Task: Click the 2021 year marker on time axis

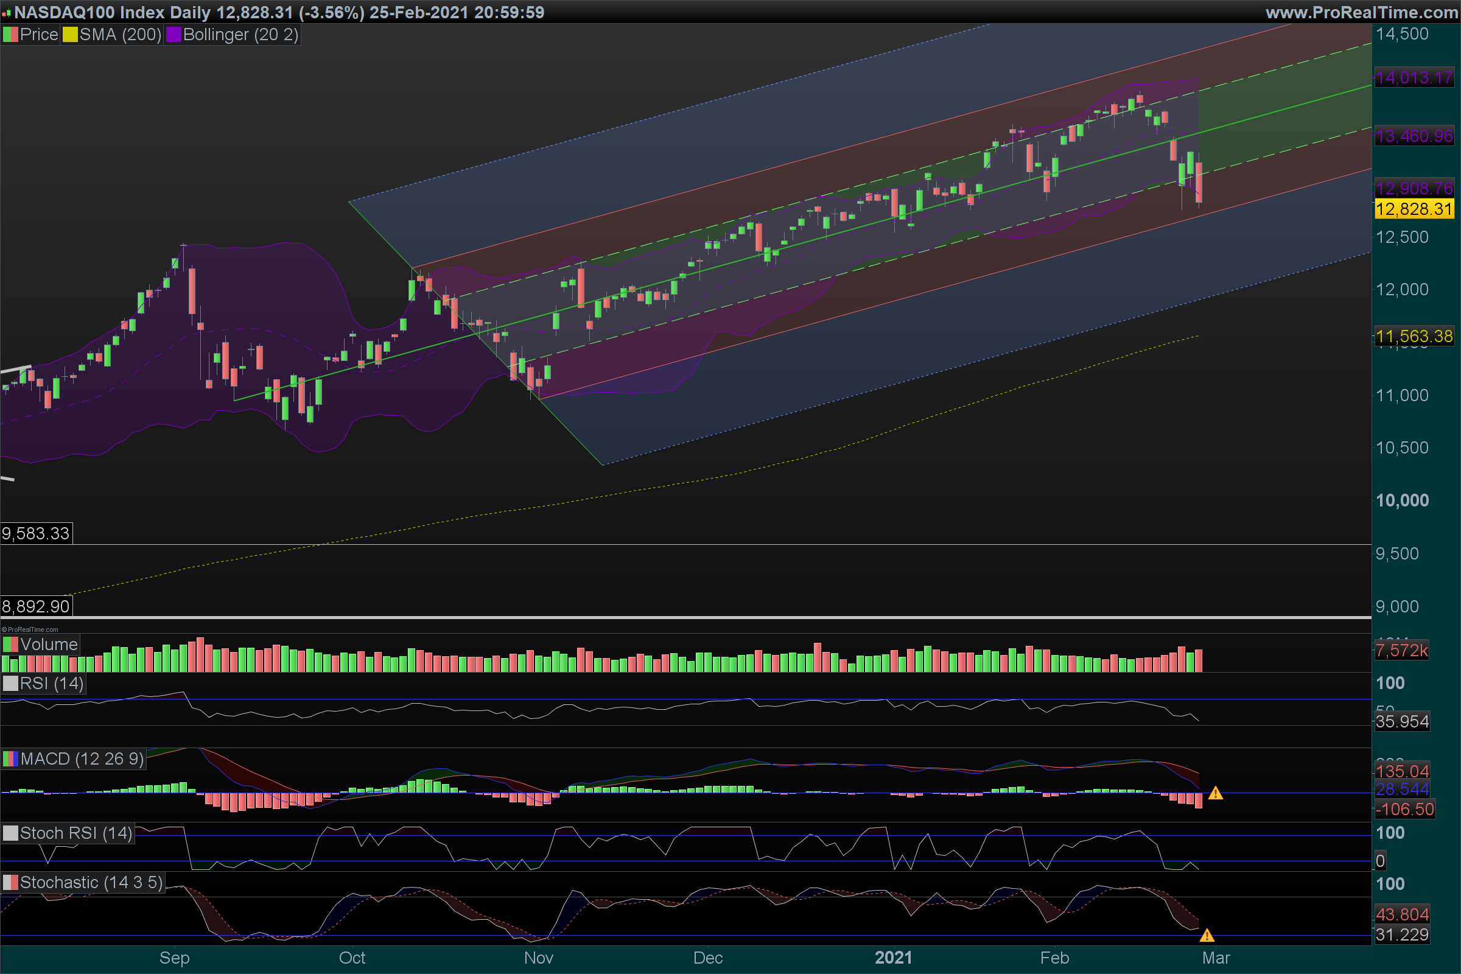Action: point(892,957)
